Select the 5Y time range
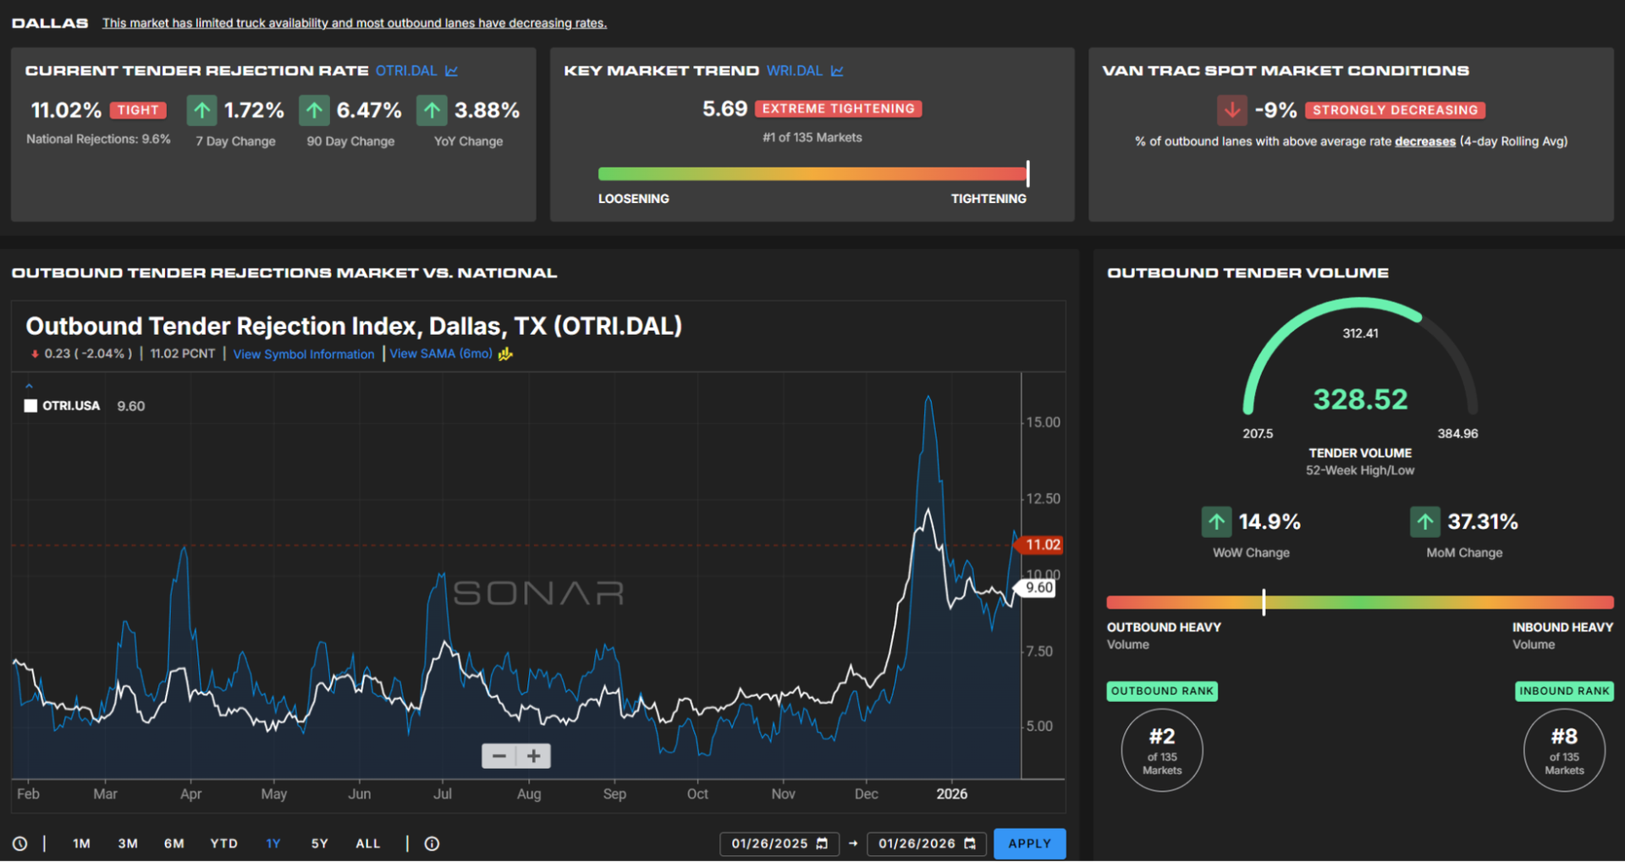1625x862 pixels. 319,843
